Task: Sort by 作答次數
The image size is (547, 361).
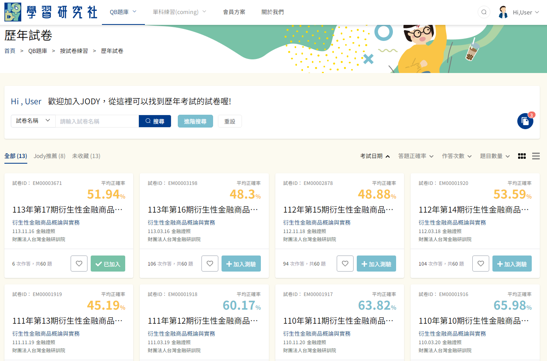Action: click(x=457, y=156)
